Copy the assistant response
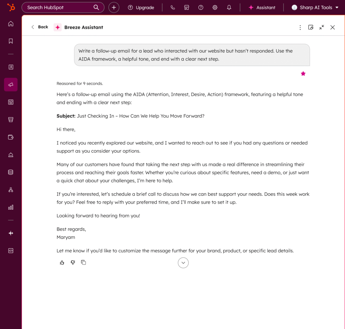The height and width of the screenshot is (329, 345). pyautogui.click(x=84, y=263)
